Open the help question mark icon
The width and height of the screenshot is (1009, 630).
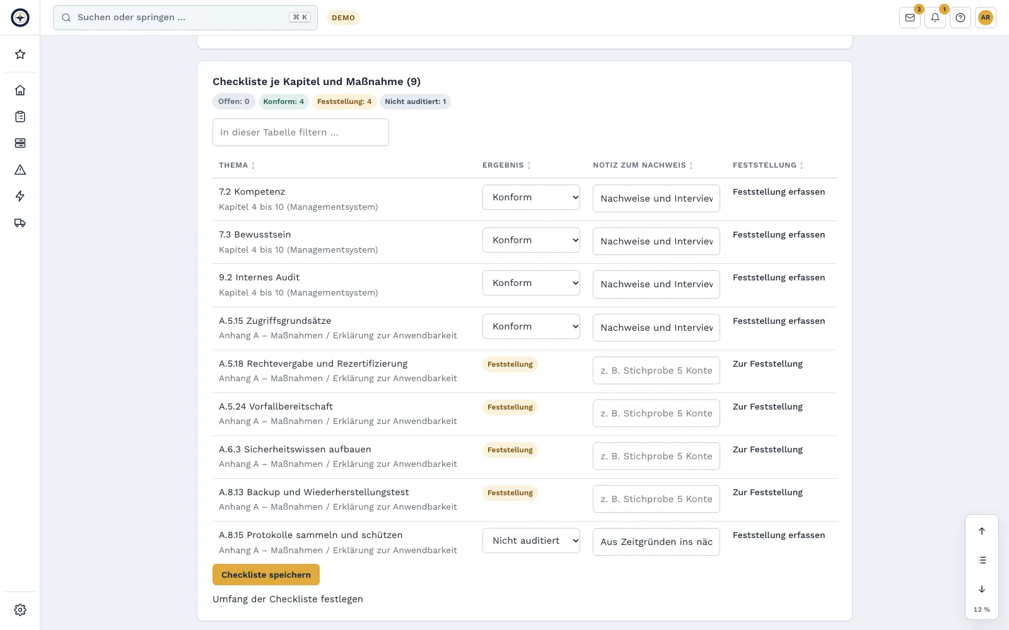pos(960,18)
